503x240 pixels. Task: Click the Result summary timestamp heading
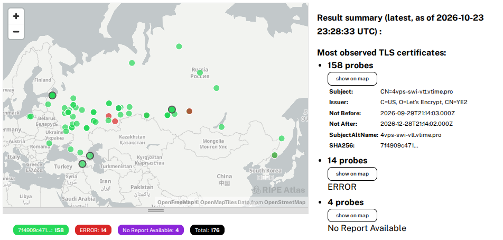pos(400,25)
